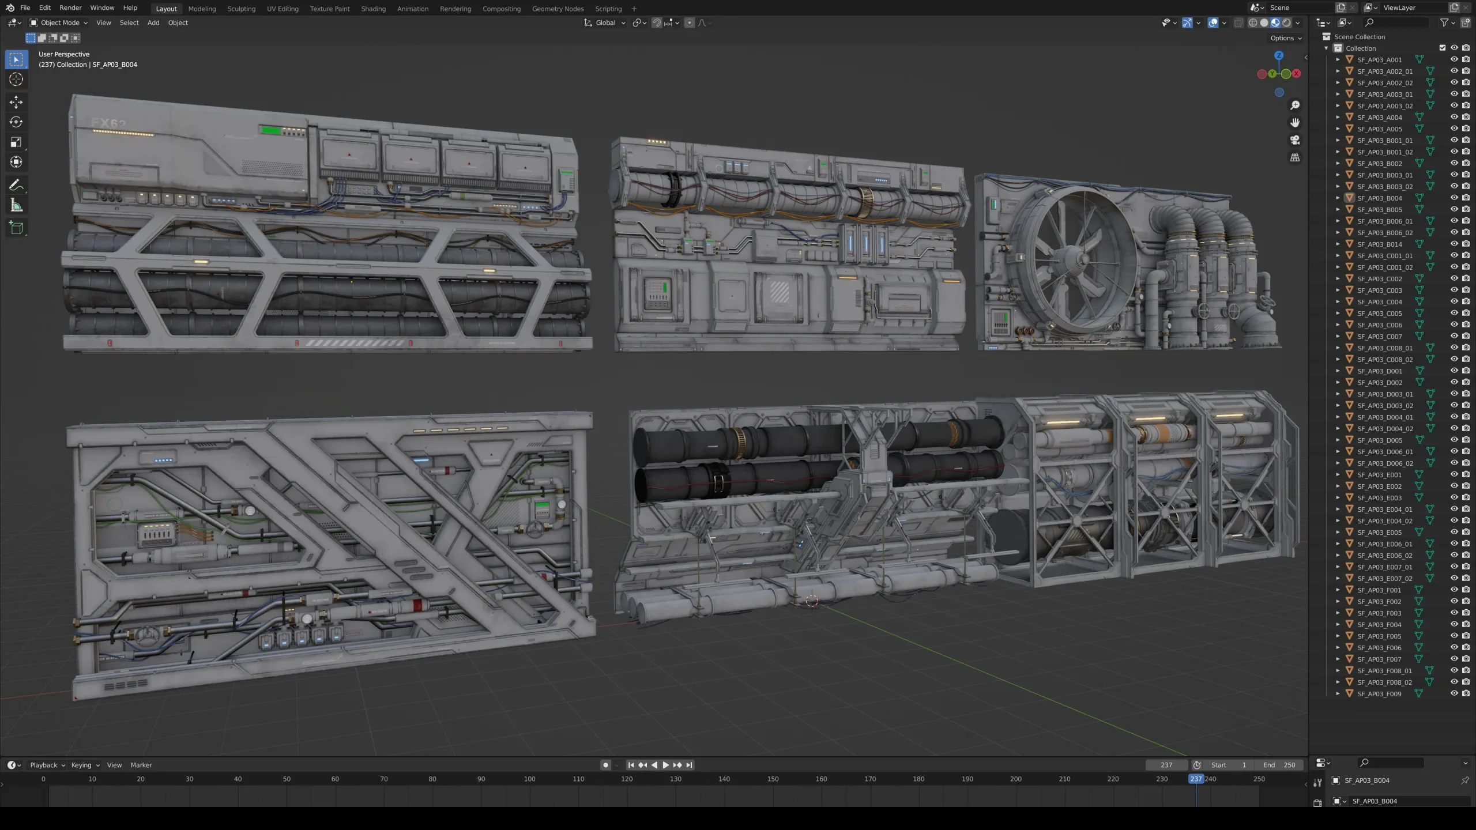Click the Add Cube tool icon
Viewport: 1476px width, 830px height.
(16, 228)
